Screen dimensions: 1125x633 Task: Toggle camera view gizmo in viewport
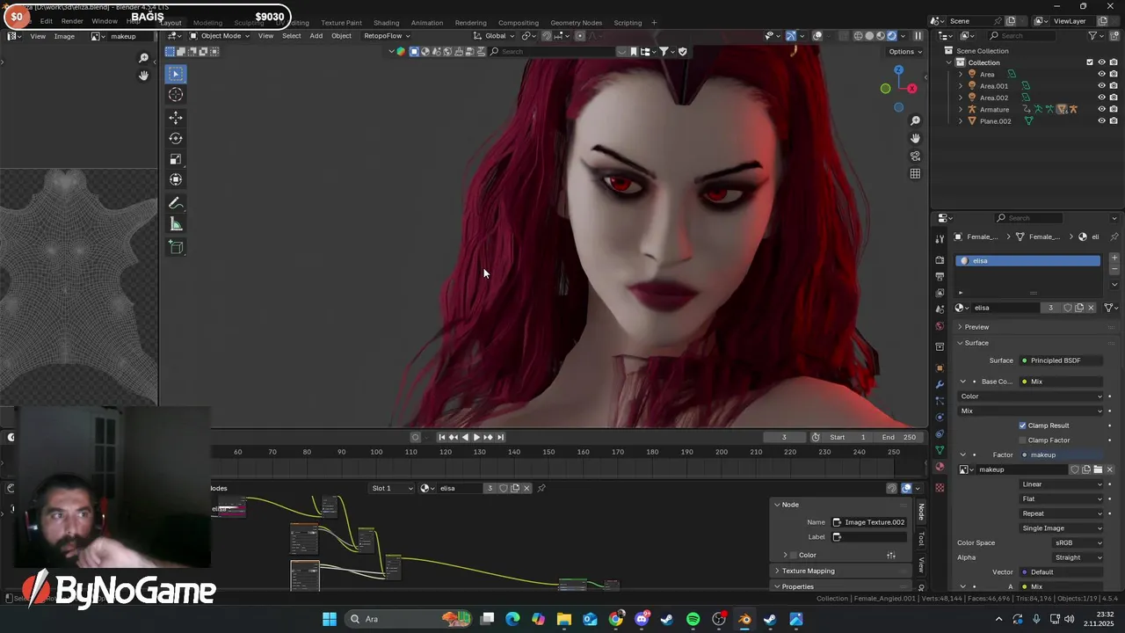pos(915,156)
